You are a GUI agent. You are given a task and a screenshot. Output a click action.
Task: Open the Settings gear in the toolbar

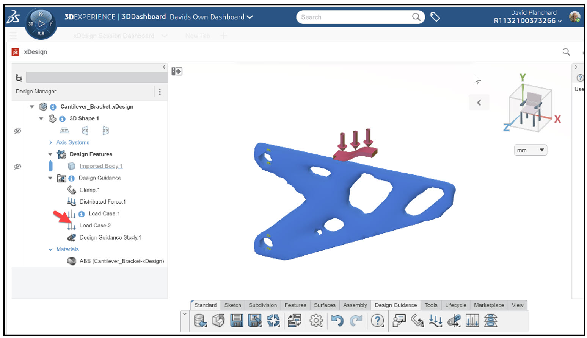point(316,320)
